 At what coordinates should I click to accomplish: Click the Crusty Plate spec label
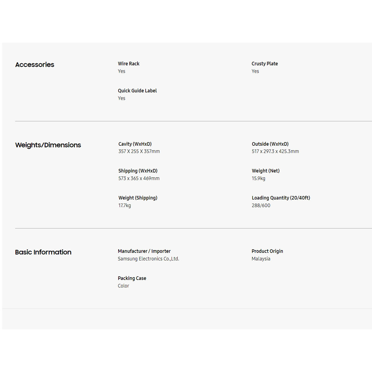pos(265,64)
